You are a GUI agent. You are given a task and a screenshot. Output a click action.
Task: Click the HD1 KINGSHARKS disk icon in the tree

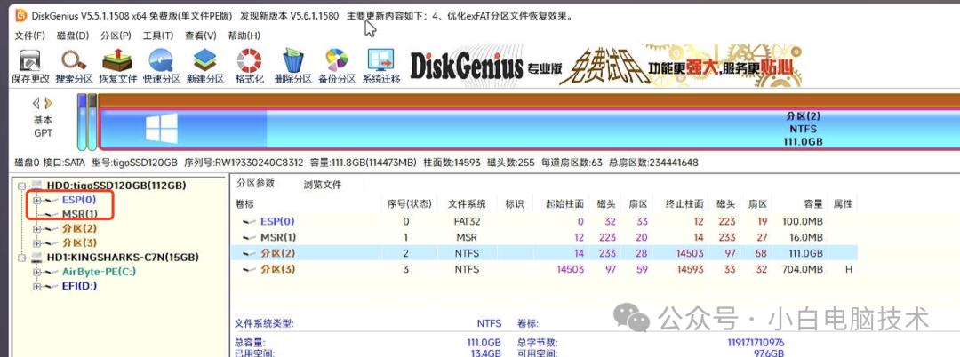coord(36,258)
